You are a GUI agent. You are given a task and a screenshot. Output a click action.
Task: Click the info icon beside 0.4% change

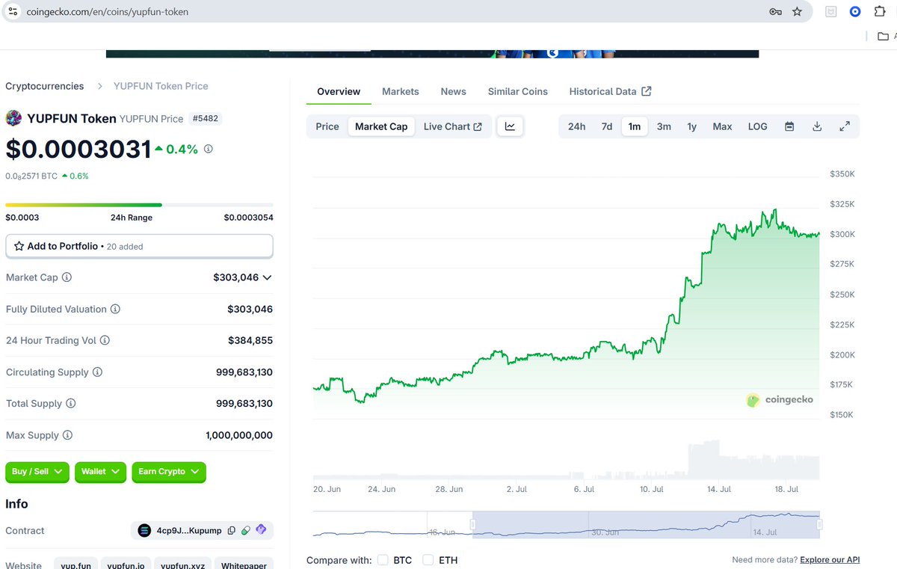[208, 149]
